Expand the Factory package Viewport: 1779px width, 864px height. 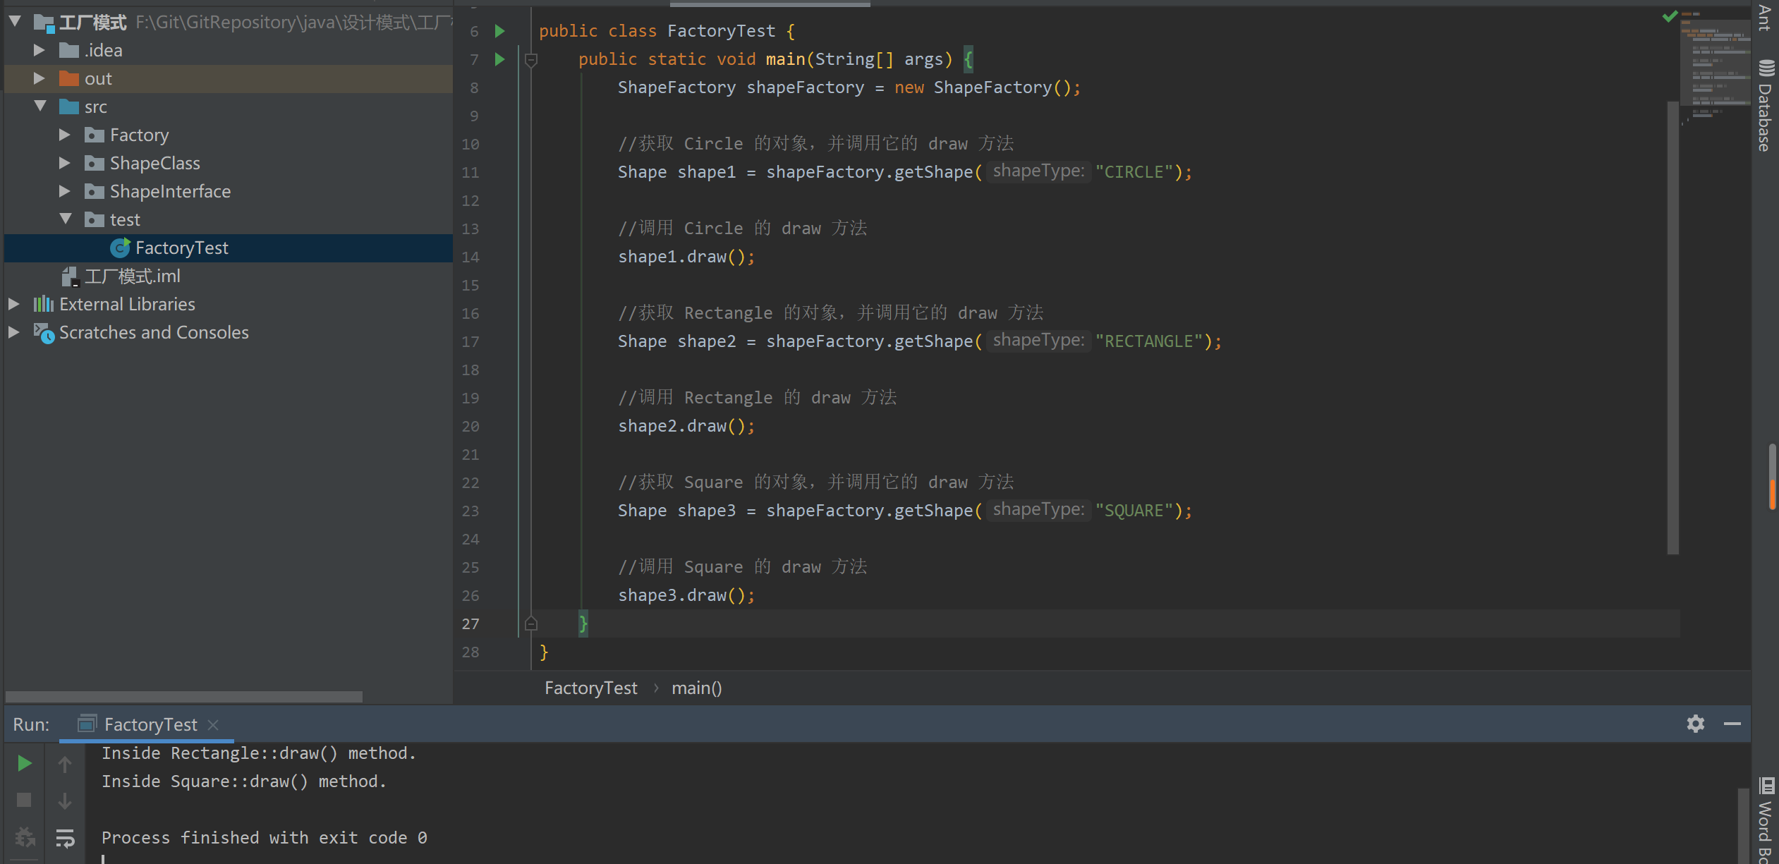65,135
